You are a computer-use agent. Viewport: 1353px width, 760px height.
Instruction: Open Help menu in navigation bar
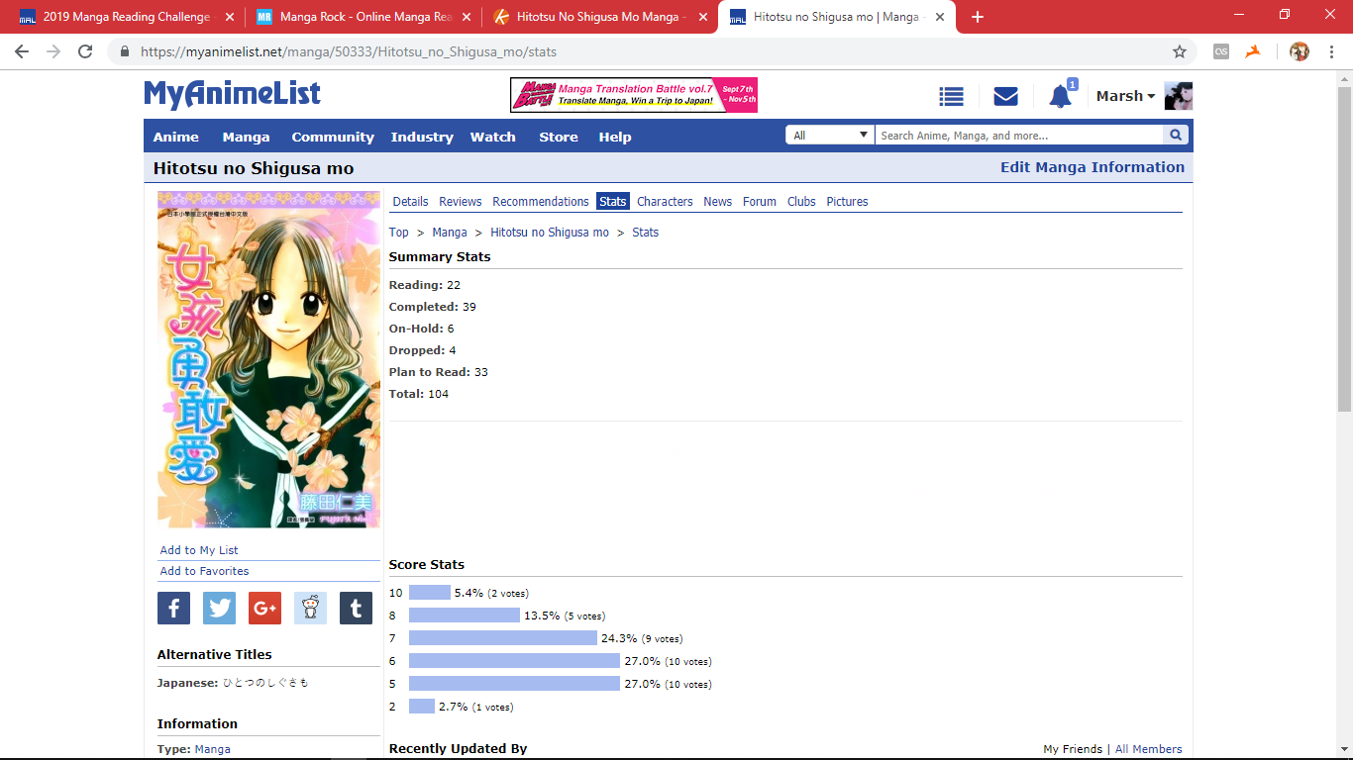click(x=615, y=137)
